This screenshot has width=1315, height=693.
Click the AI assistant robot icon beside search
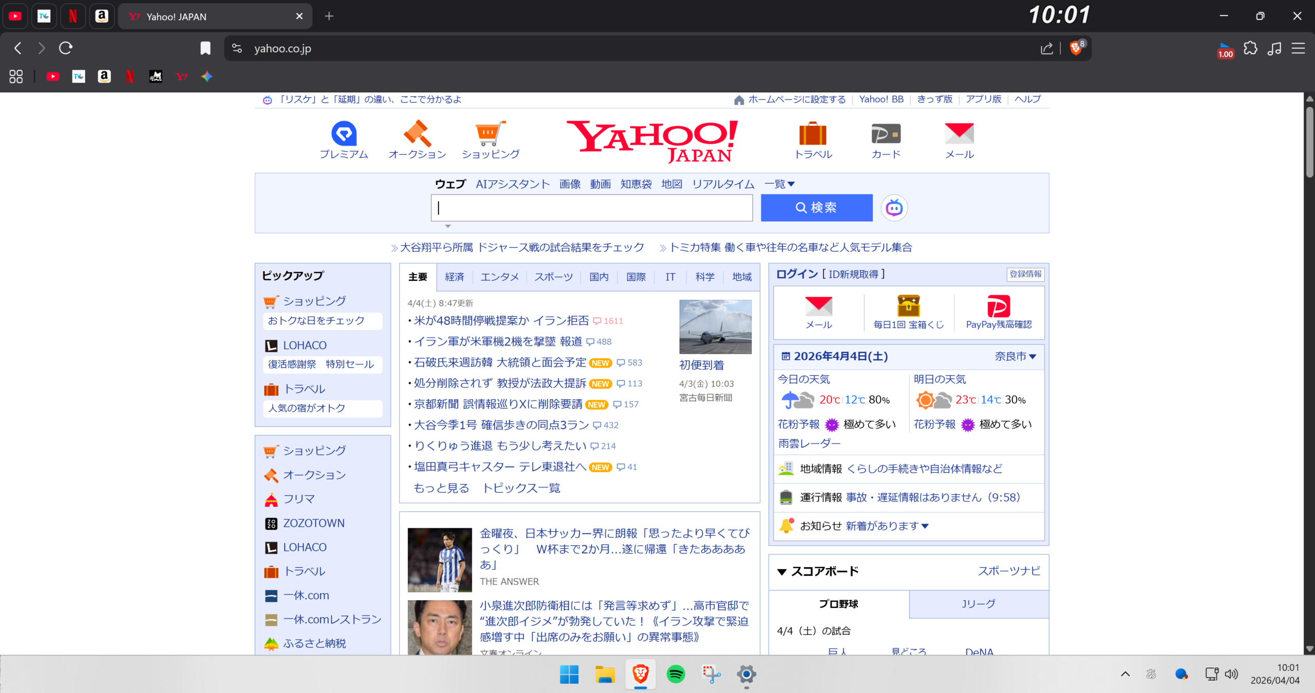(x=894, y=208)
